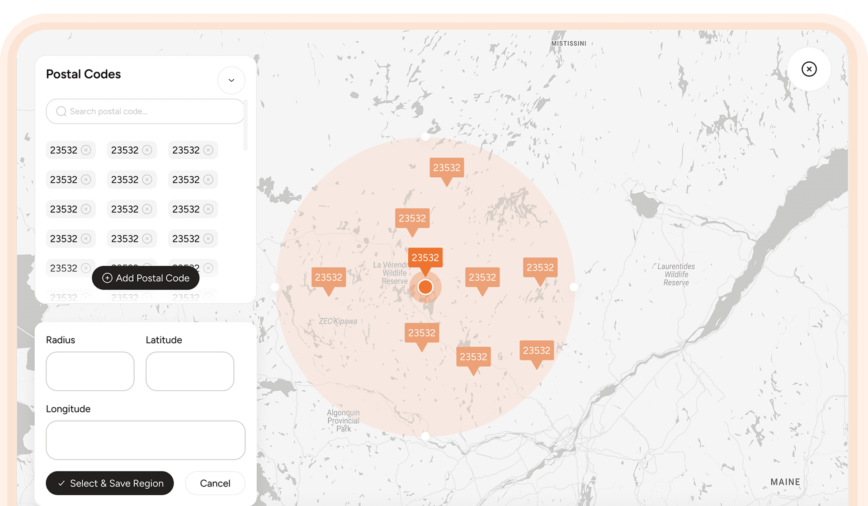Click the close circle icon on the map
The height and width of the screenshot is (506, 868).
809,69
